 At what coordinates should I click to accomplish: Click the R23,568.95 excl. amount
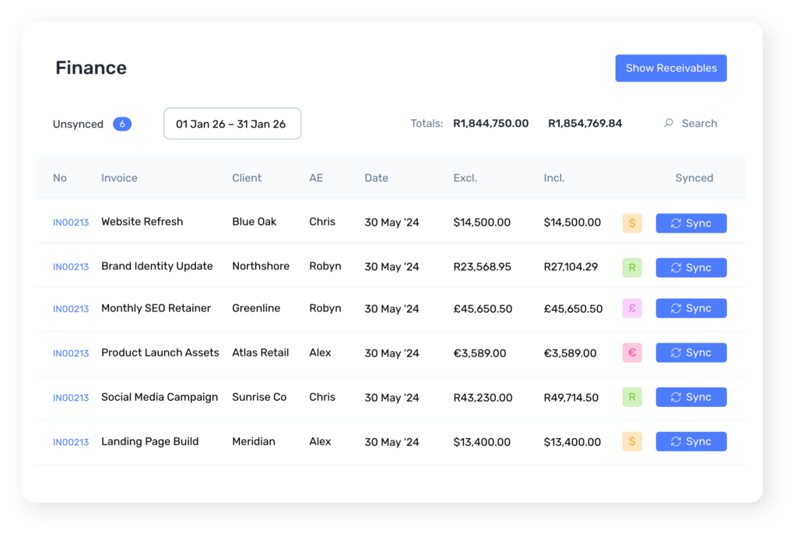[482, 267]
